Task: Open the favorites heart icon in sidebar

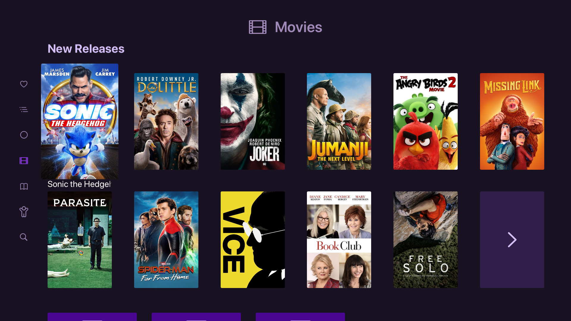Action: point(24,84)
